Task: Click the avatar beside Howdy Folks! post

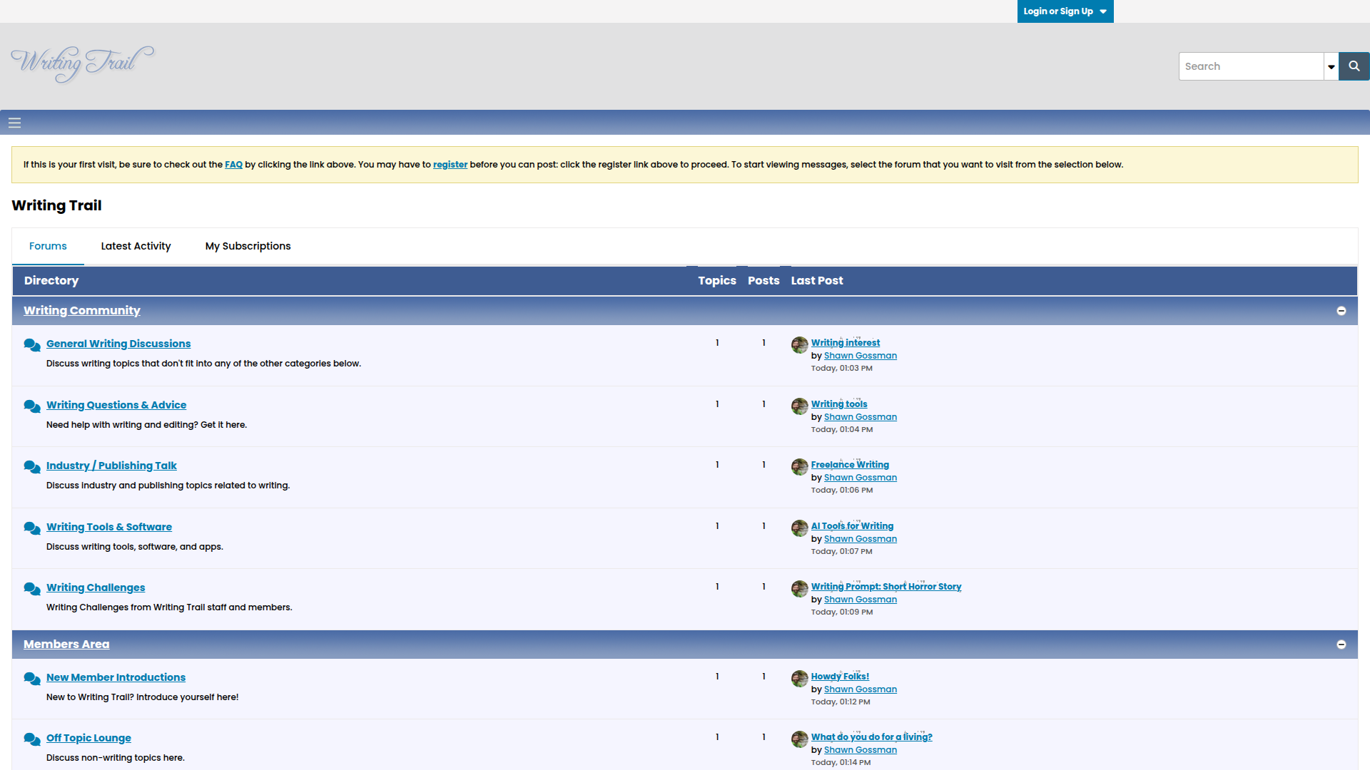Action: point(799,679)
